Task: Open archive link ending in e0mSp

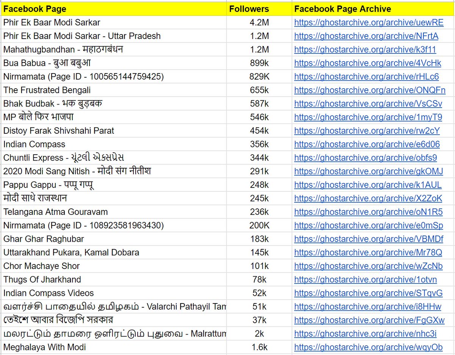Action: 369,225
